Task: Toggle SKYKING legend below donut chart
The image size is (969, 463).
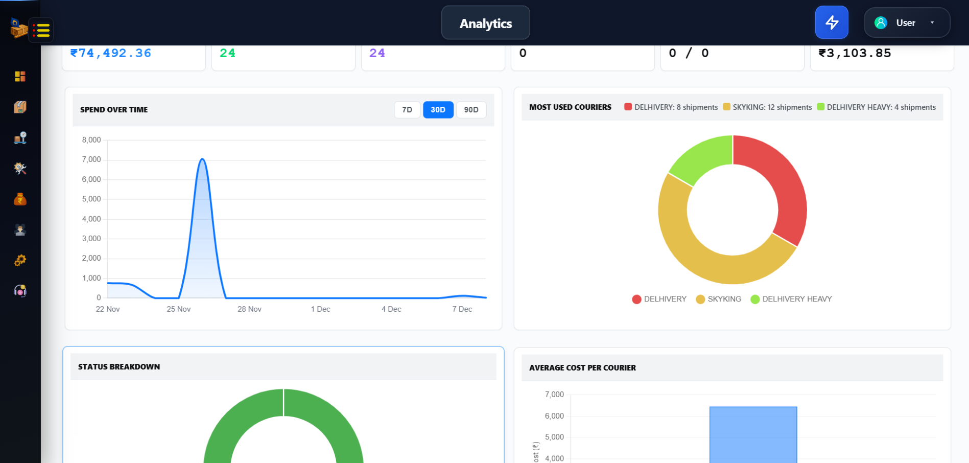Action: click(718, 299)
